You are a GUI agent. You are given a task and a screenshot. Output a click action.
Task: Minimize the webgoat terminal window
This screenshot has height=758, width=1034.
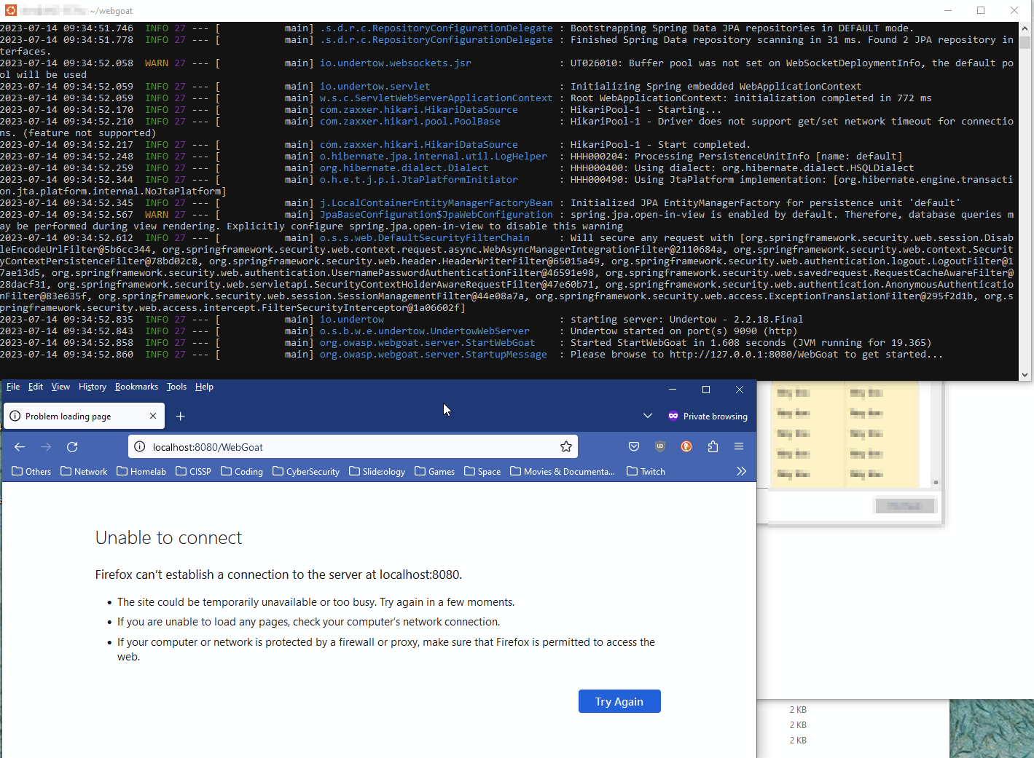click(x=948, y=10)
